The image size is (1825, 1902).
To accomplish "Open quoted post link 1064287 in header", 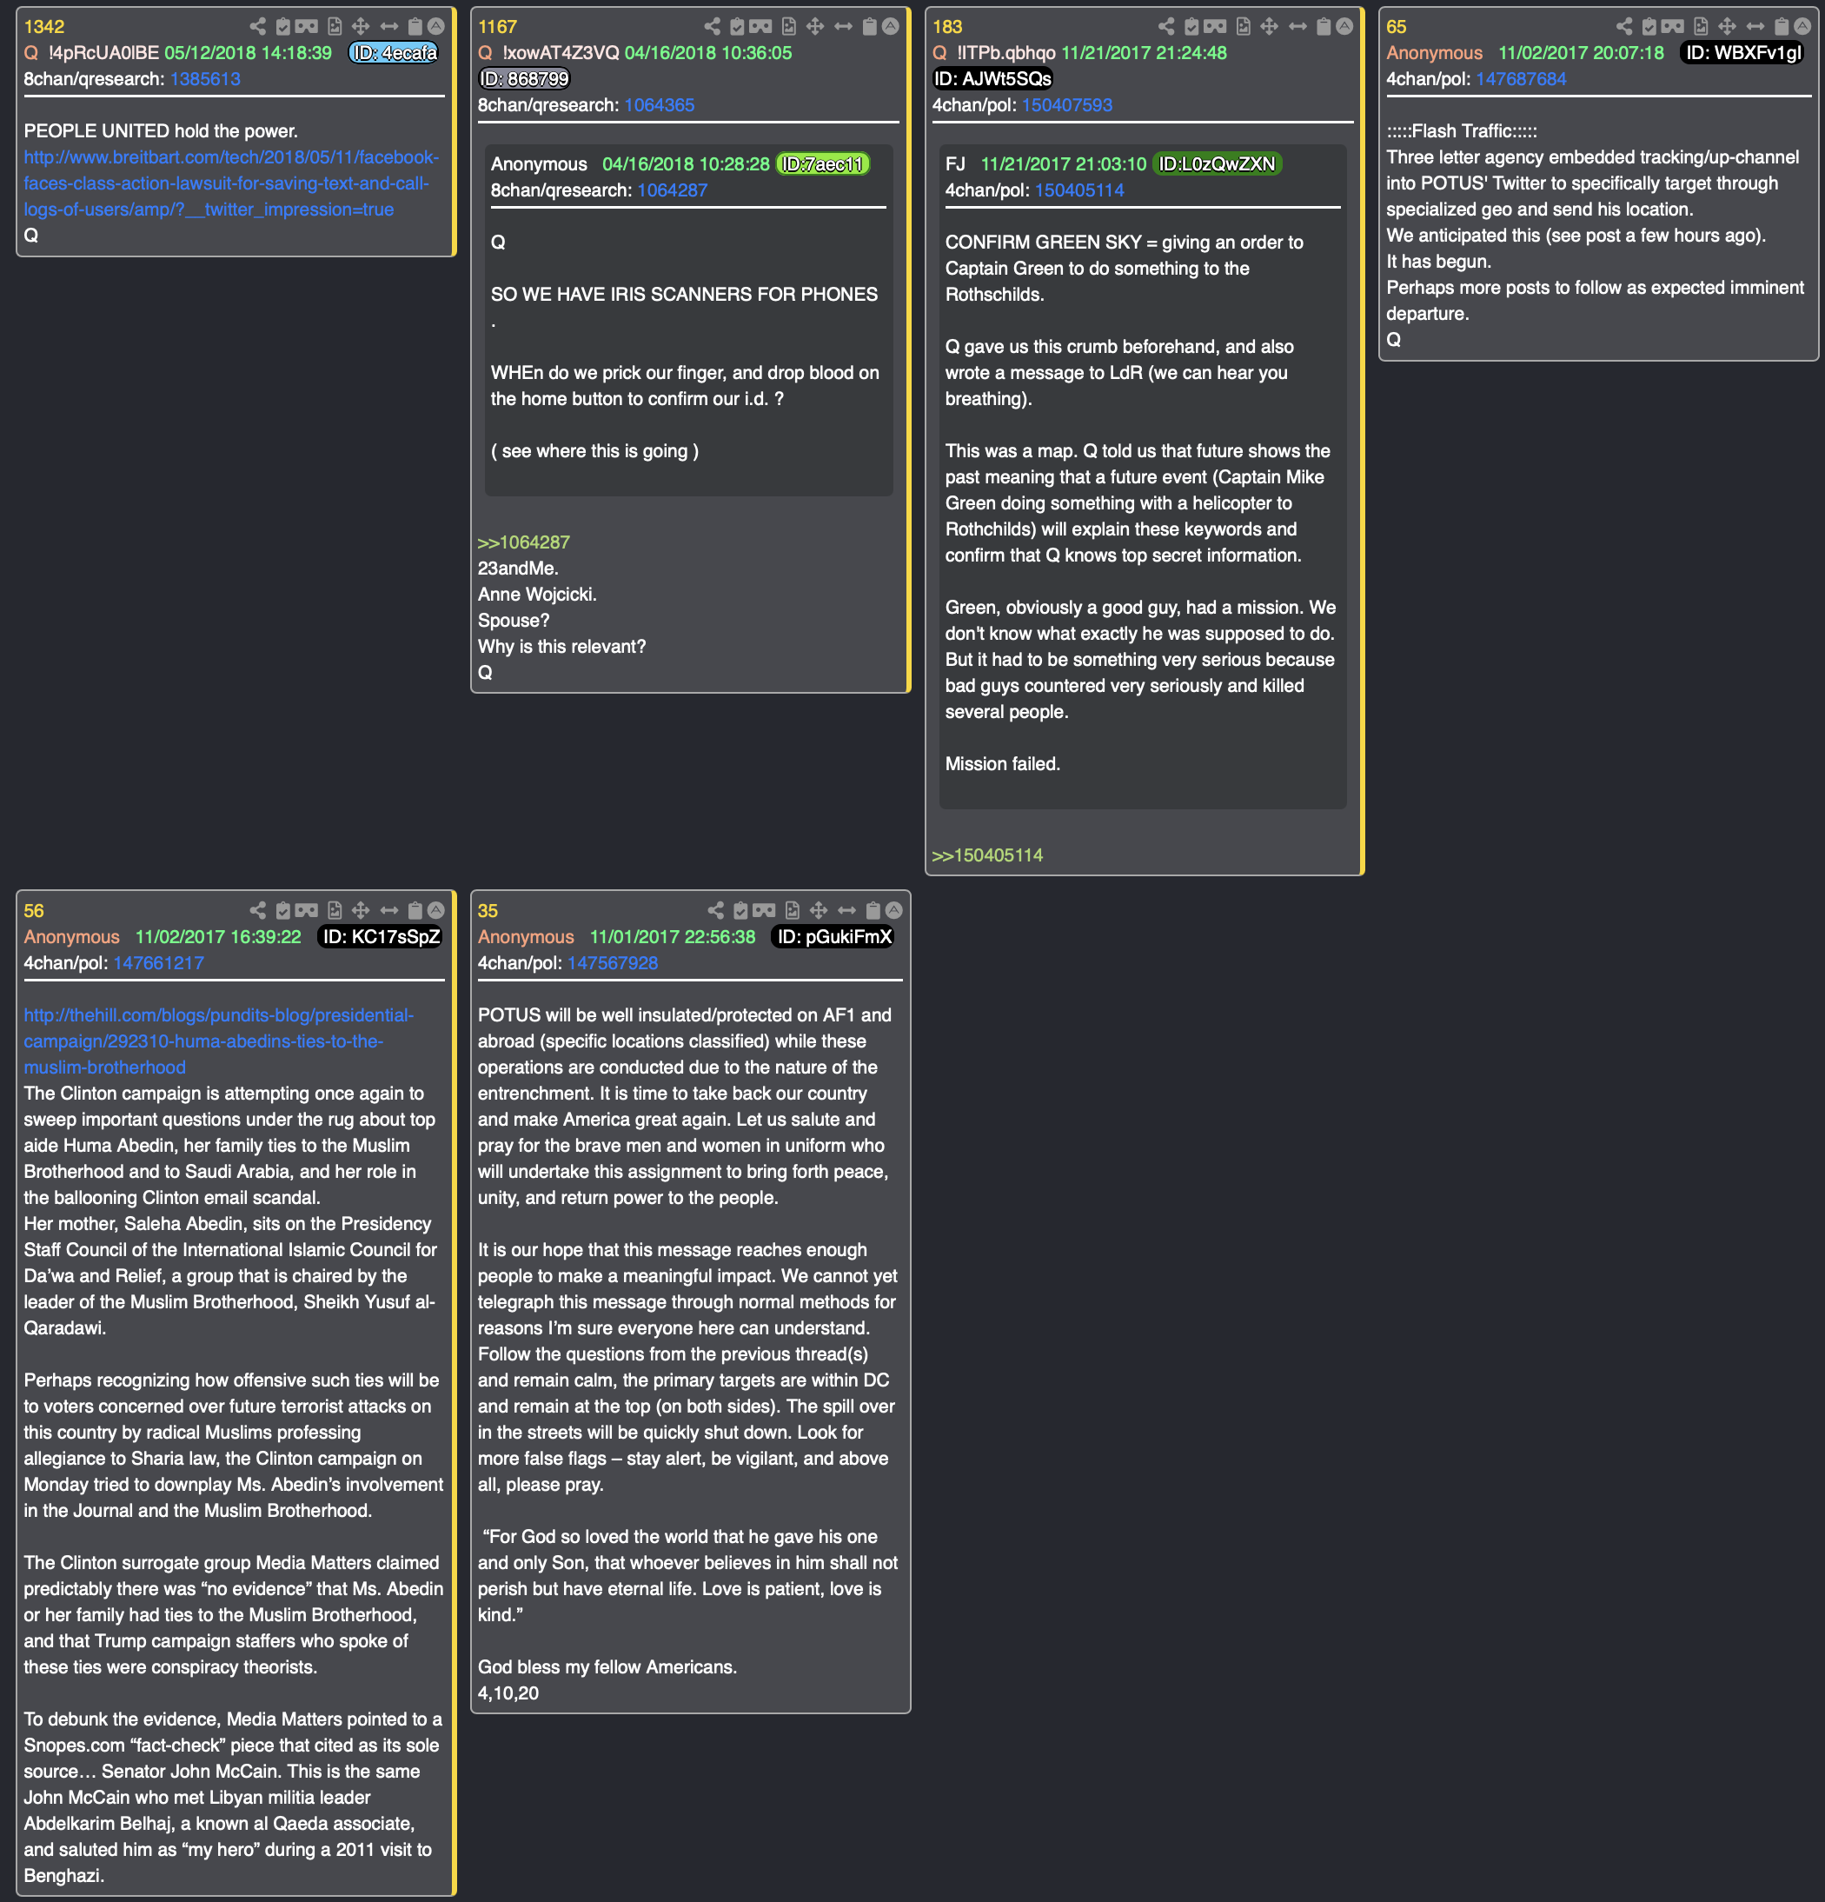I will 672,191.
